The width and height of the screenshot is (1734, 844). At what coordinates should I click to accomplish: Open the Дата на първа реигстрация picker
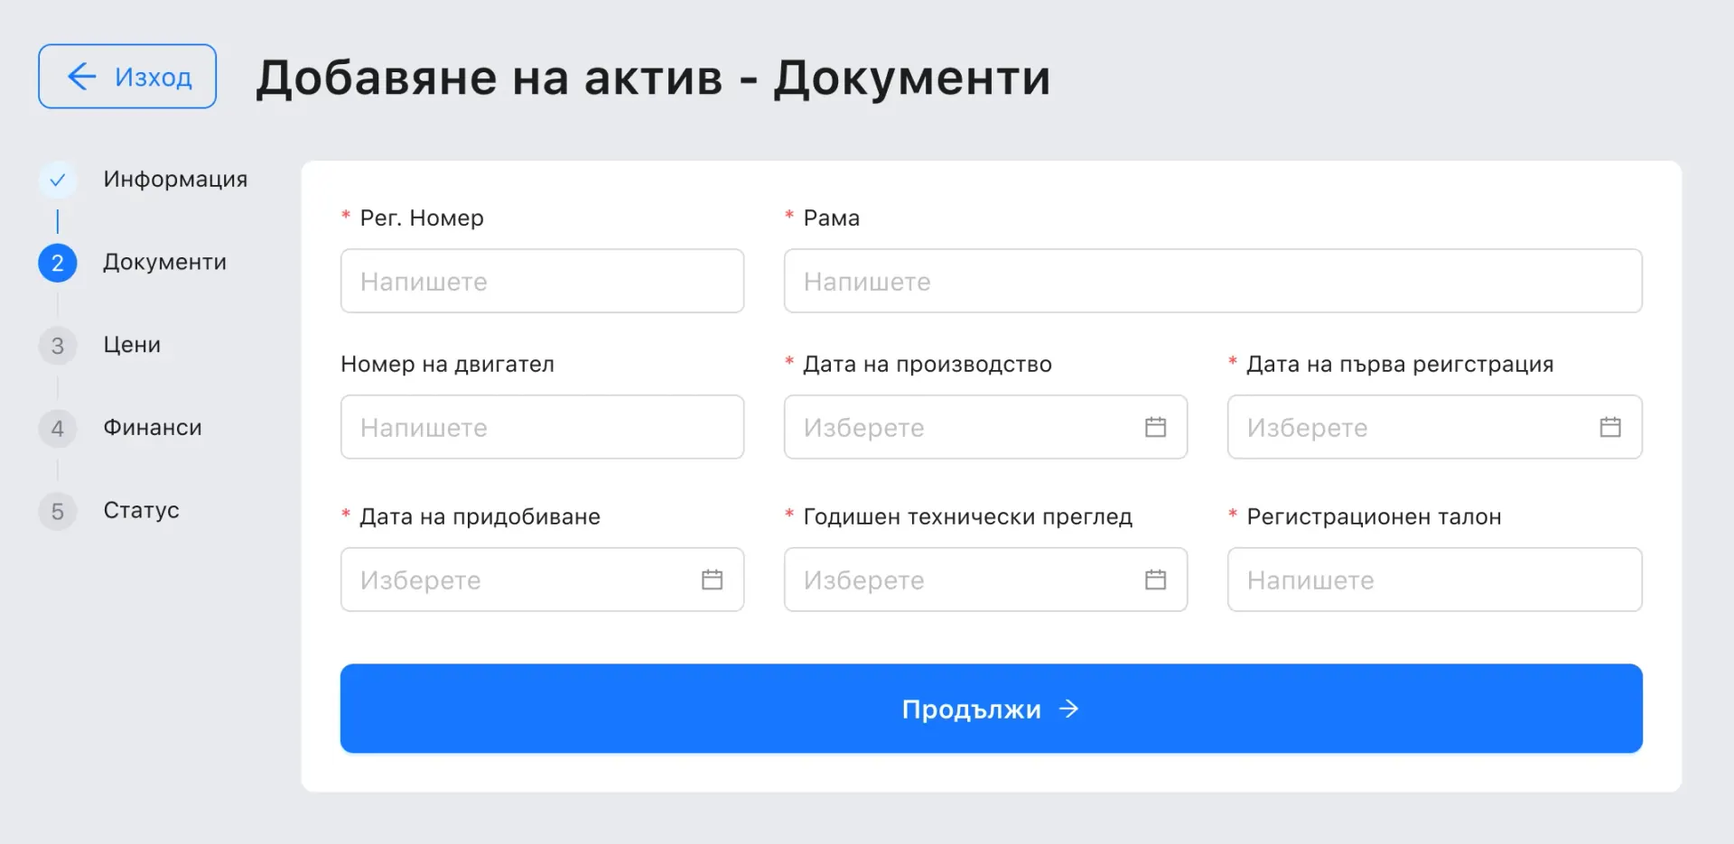click(1434, 427)
